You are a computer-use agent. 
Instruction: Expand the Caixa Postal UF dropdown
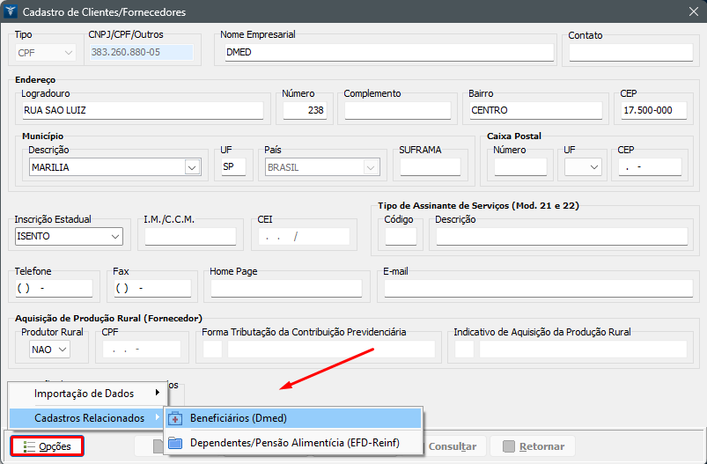[x=594, y=167]
